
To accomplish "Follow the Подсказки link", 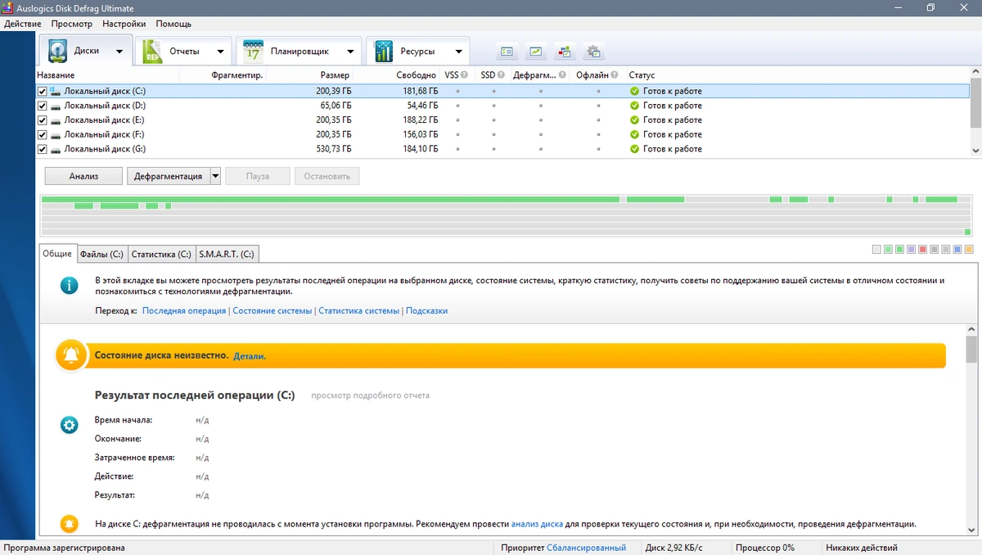I will 426,311.
